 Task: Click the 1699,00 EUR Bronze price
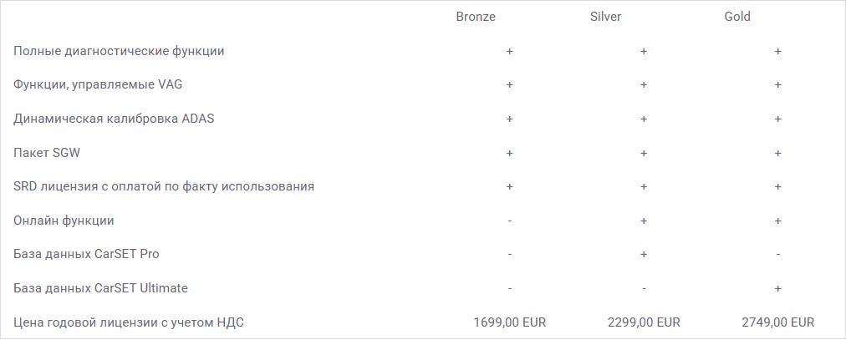coord(510,322)
